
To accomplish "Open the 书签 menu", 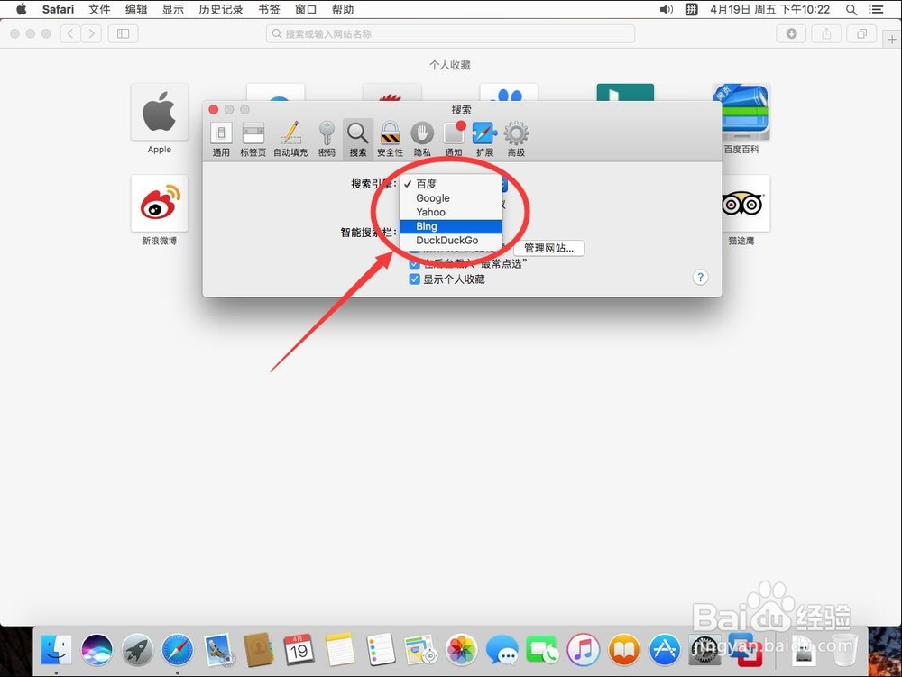I will (269, 9).
